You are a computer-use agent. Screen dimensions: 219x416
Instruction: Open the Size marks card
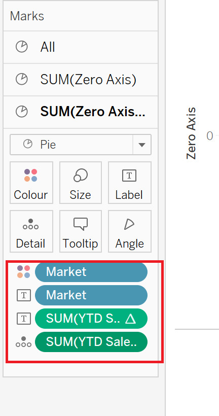(80, 183)
